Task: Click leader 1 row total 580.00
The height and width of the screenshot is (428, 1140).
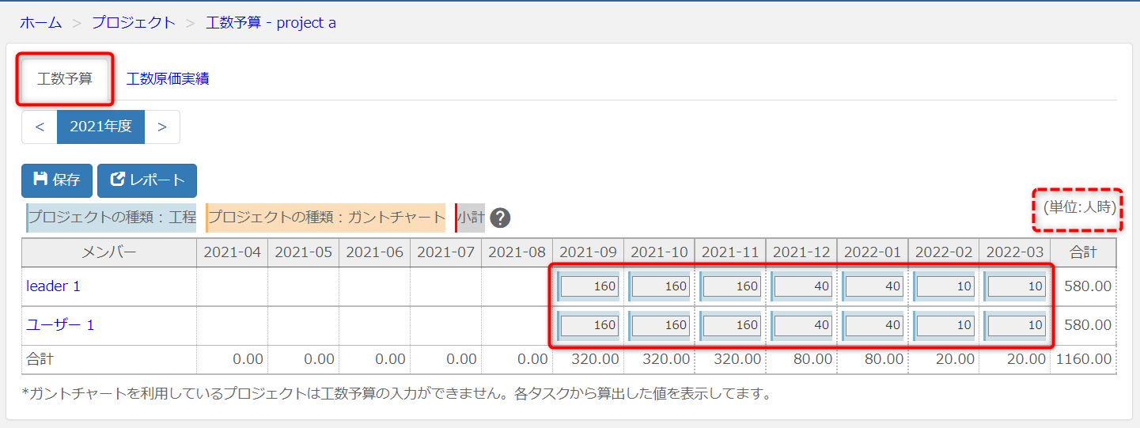Action: click(x=1088, y=286)
